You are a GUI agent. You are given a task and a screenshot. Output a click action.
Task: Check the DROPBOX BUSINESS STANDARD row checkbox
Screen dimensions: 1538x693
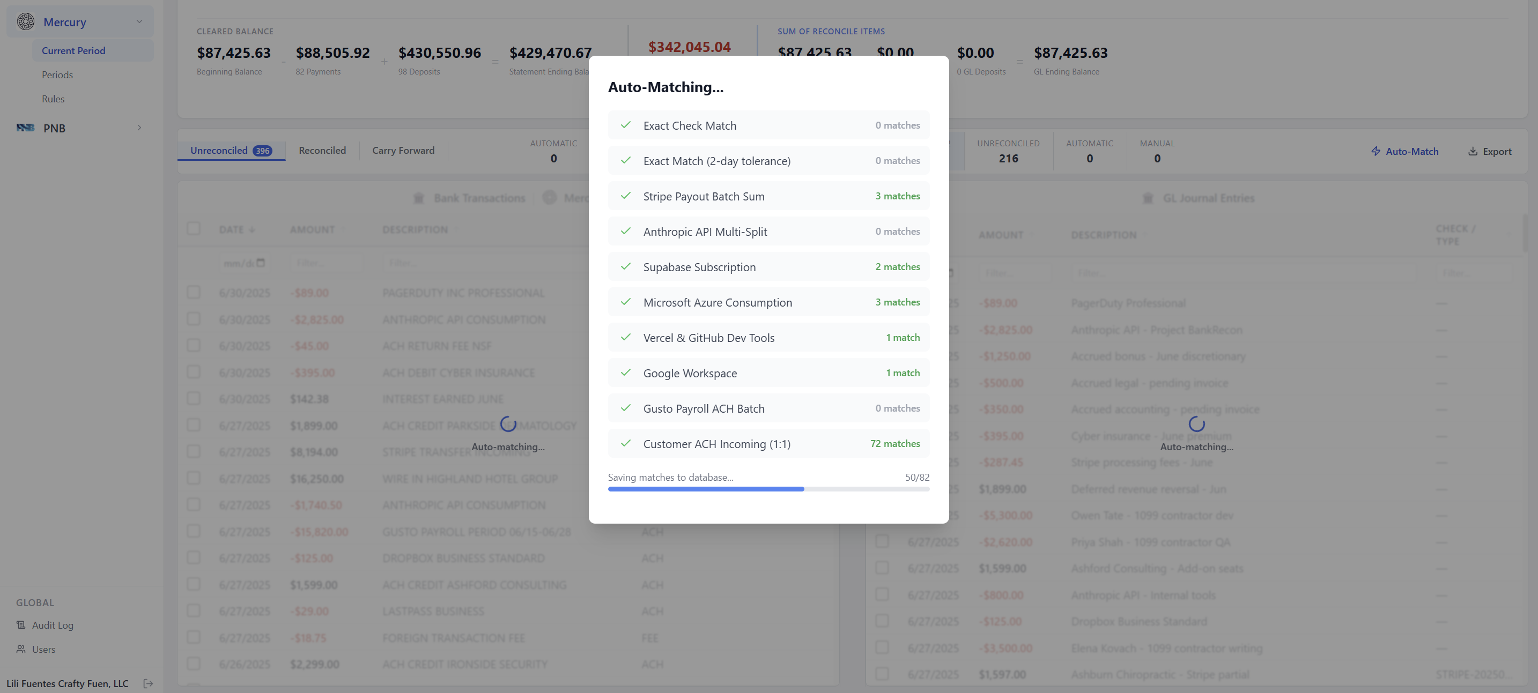coord(194,557)
